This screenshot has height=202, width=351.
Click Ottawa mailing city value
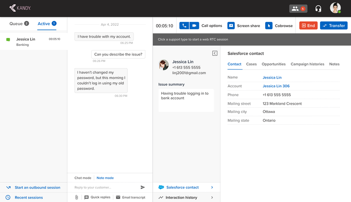pos(269,112)
